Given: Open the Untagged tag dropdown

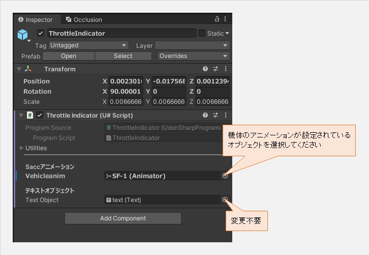Looking at the screenshot, I should click(x=88, y=45).
